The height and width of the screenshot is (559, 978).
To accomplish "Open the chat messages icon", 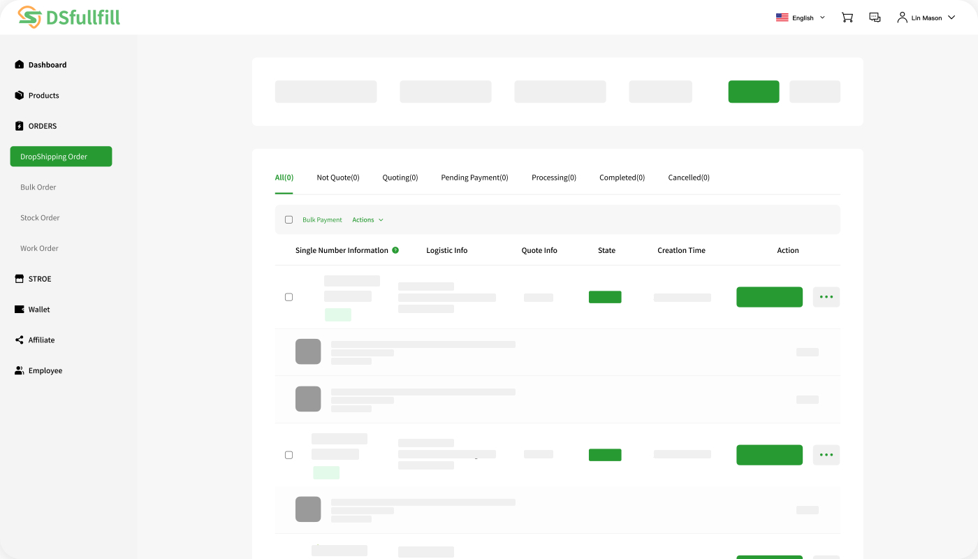I will (x=875, y=17).
